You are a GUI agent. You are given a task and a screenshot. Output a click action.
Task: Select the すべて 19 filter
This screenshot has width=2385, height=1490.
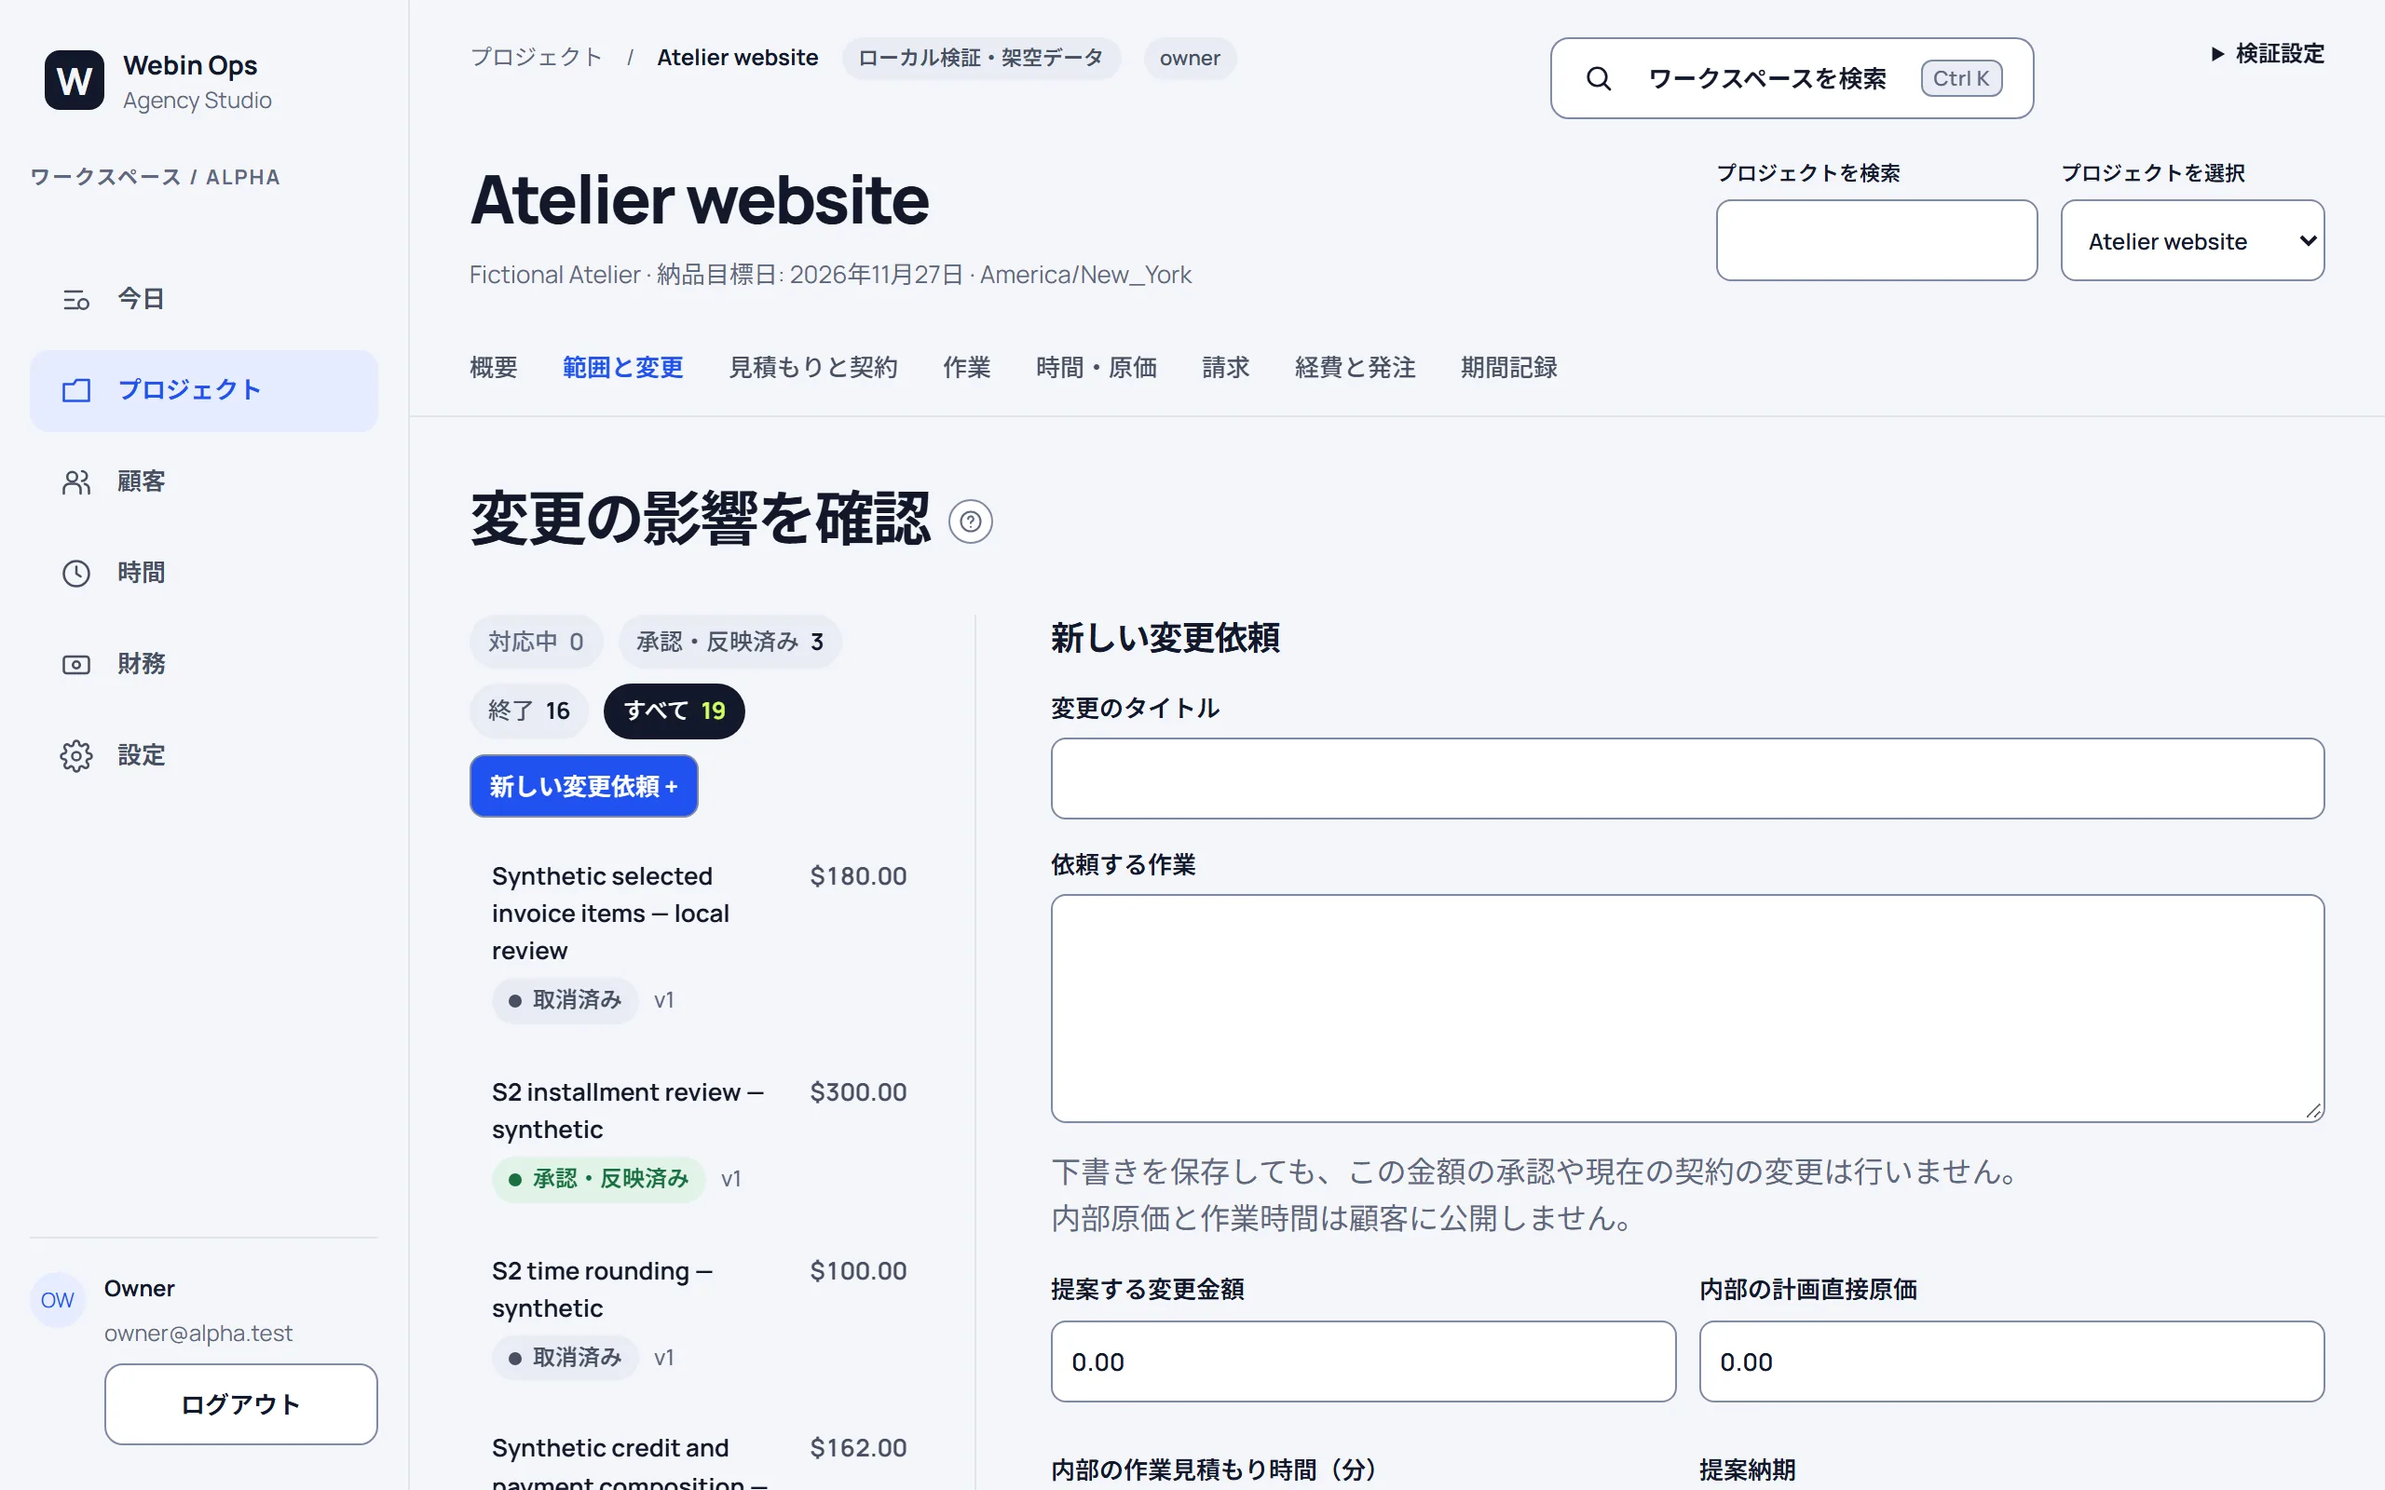coord(675,711)
